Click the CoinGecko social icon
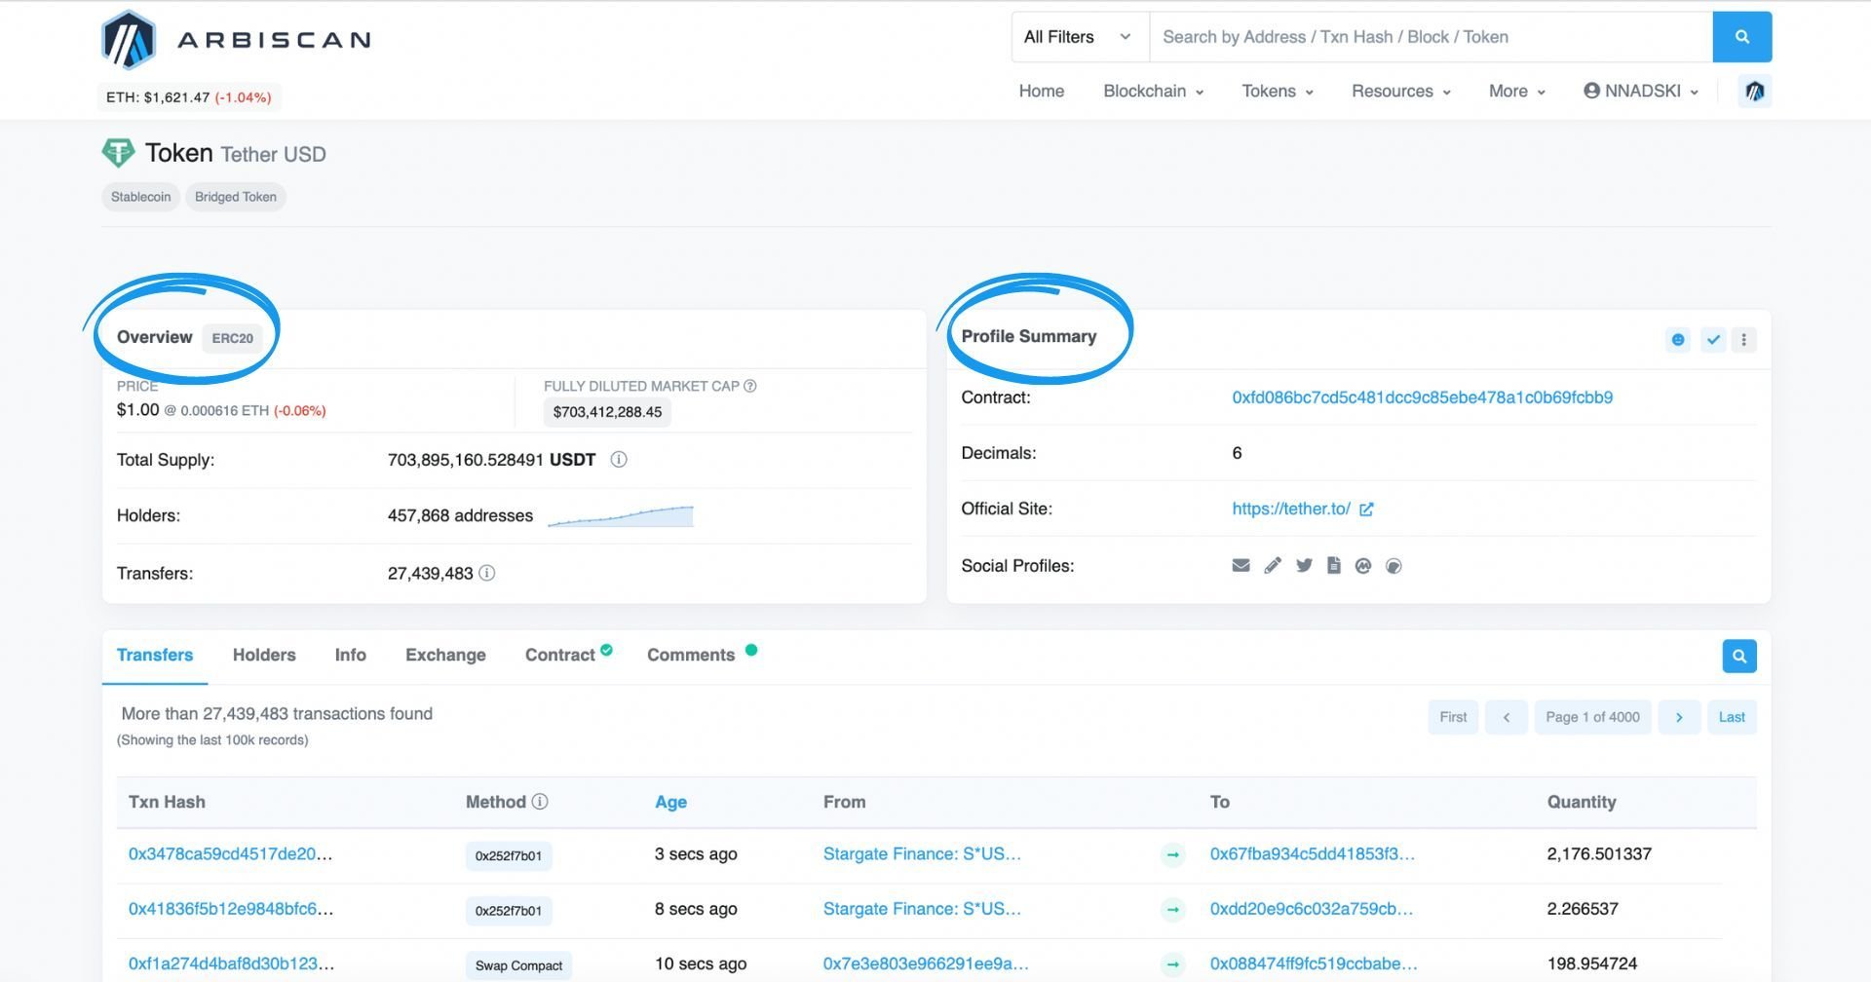This screenshot has height=982, width=1871. tap(1394, 566)
